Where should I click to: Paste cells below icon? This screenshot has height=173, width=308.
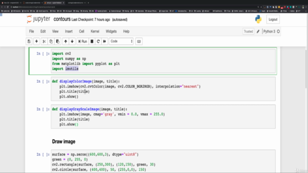pos(58,41)
